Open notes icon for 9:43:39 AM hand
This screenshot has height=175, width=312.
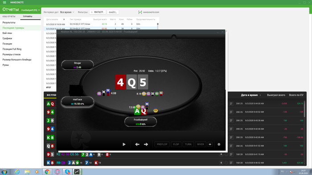pyautogui.click(x=231, y=120)
